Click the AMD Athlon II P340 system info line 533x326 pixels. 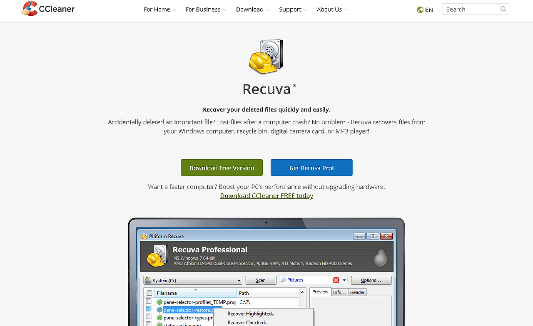coord(263,263)
